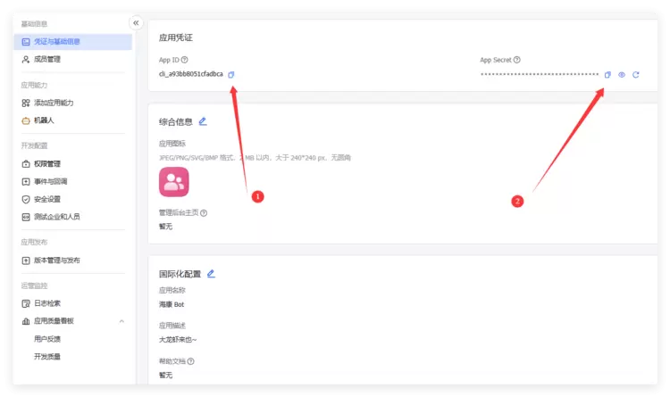Screen dimensions: 670x397
Task: Go to 成员管理 page
Action: click(47, 60)
